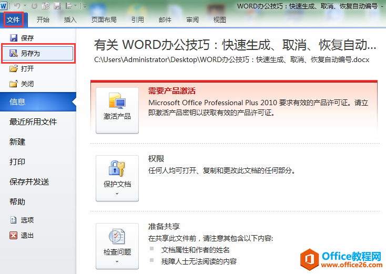Click 任何人均可打开 permission description text
The height and width of the screenshot is (274, 386).
click(222, 170)
